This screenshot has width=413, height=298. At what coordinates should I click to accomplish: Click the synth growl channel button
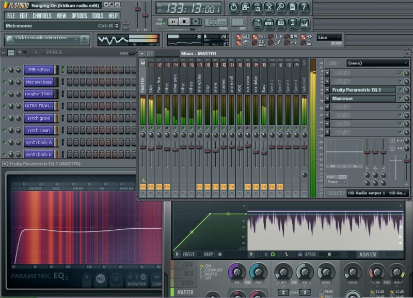[x=39, y=118]
